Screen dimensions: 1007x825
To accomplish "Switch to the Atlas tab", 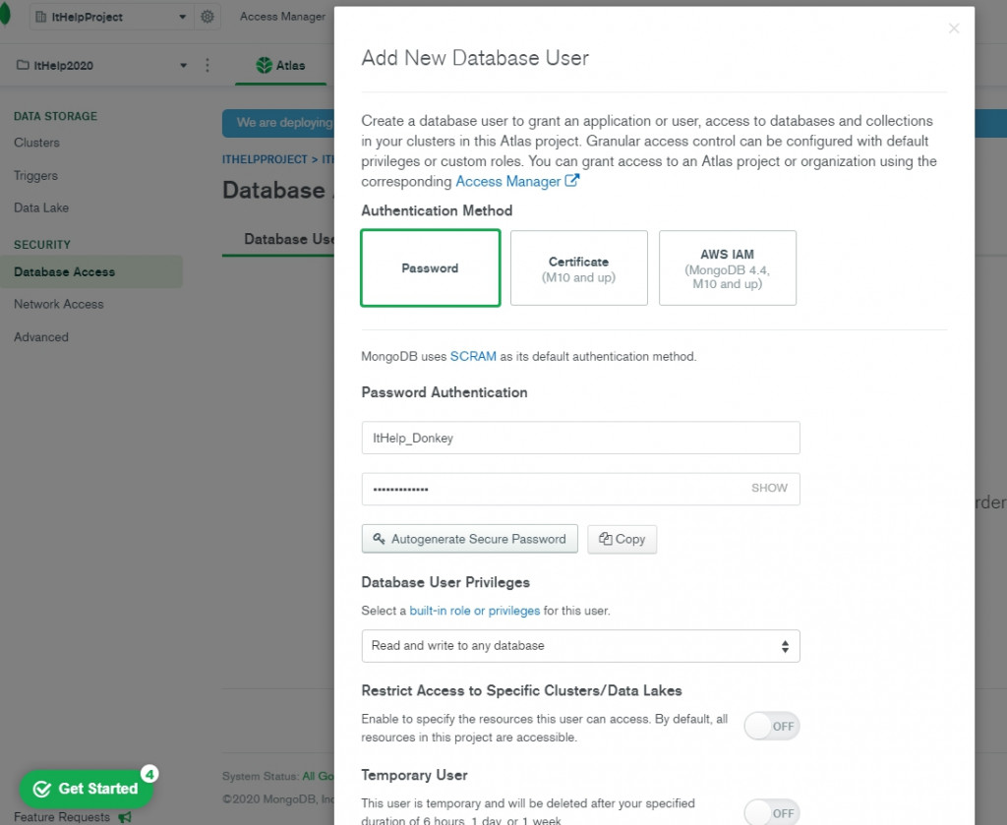I will (280, 66).
